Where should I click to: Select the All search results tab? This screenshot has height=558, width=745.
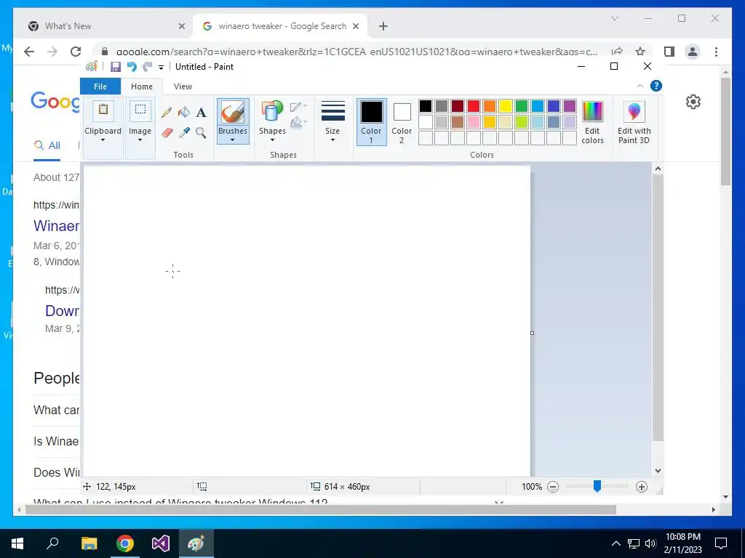pyautogui.click(x=47, y=145)
